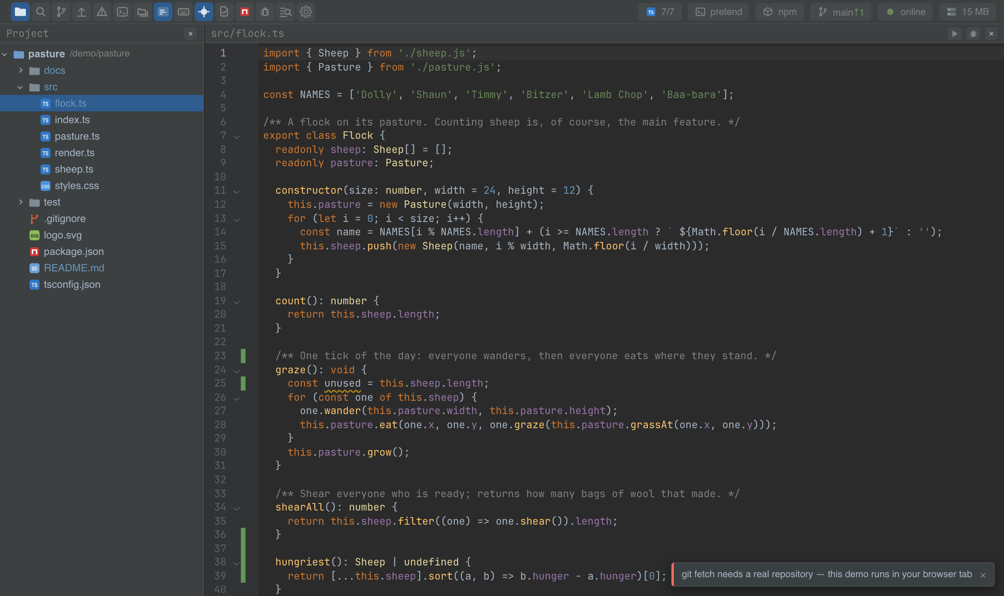Expand the test folder
Viewport: 1004px width, 596px height.
tap(20, 202)
